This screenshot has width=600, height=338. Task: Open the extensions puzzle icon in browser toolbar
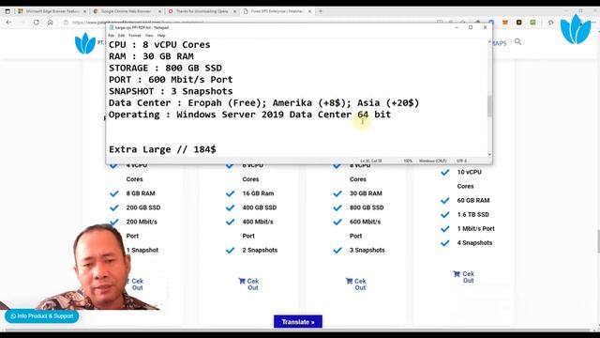550,23
